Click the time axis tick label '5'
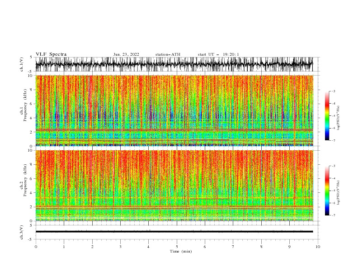Image resolution: width=358 pixels, height=277 pixels. 177,247
